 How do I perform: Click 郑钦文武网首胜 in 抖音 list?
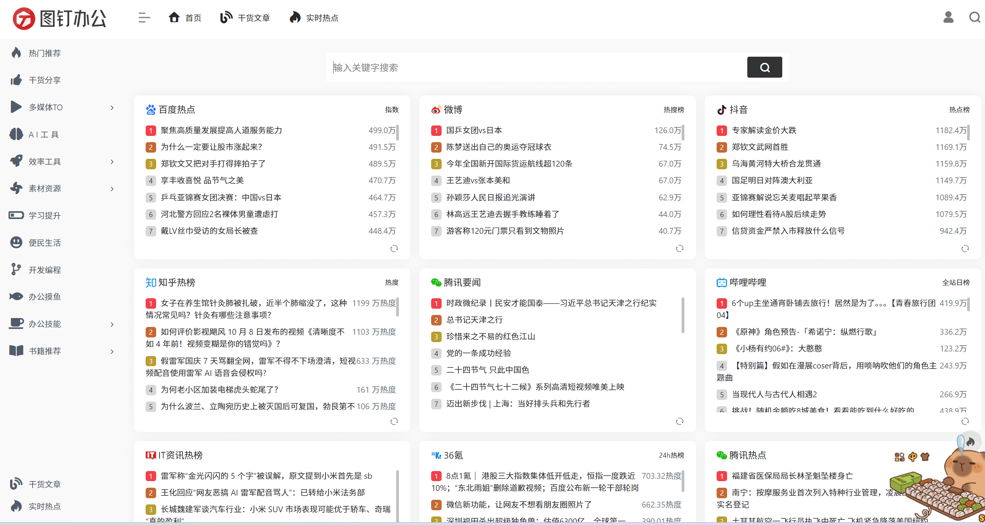[x=760, y=147]
